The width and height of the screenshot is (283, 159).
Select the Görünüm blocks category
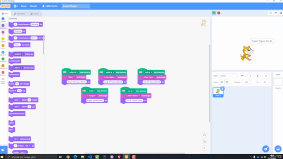(3, 26)
